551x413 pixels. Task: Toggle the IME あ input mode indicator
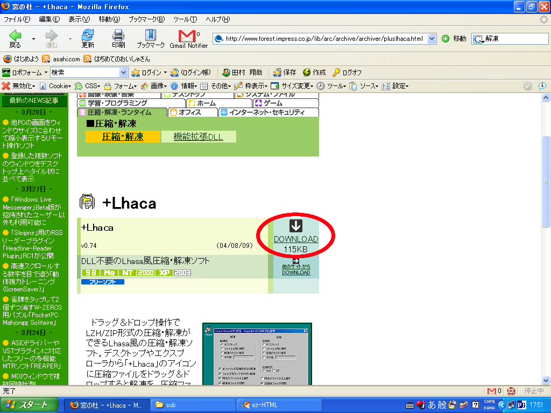(x=432, y=405)
